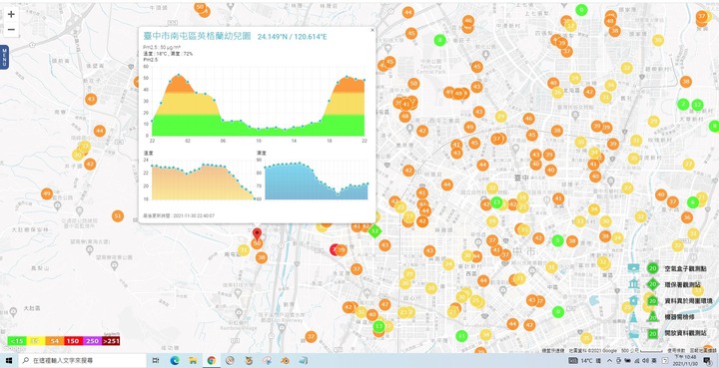Open orange marker 49 on far left

(47, 193)
